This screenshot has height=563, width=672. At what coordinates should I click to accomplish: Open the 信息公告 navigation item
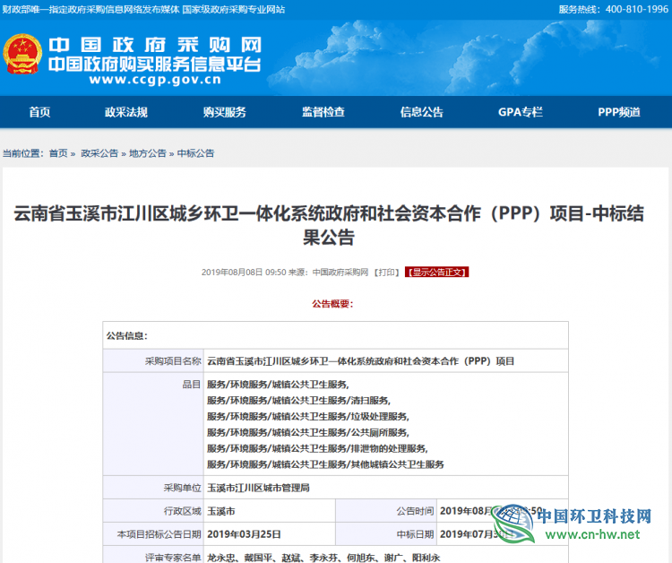click(x=421, y=112)
